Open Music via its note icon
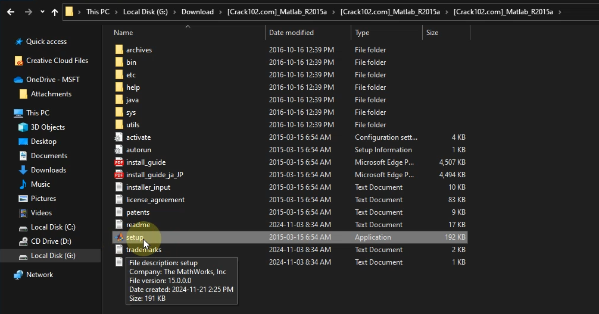Screen dimensions: 599x314 tap(23, 184)
